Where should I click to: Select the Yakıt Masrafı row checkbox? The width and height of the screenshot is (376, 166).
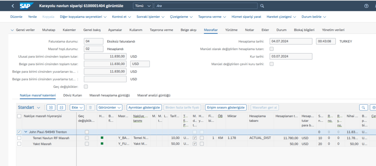pos(19,144)
